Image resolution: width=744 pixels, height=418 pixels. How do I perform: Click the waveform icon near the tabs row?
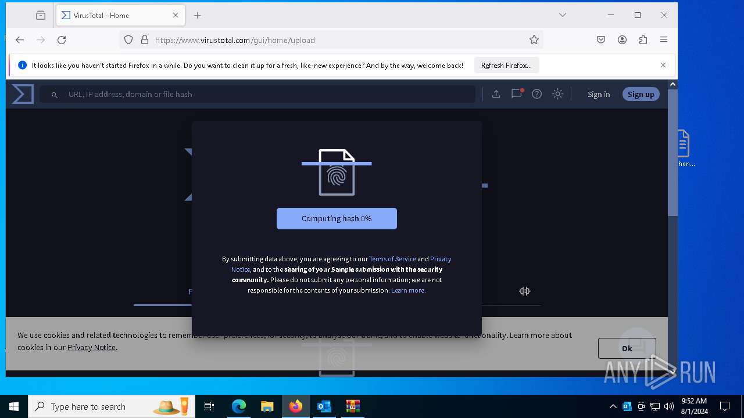525,291
